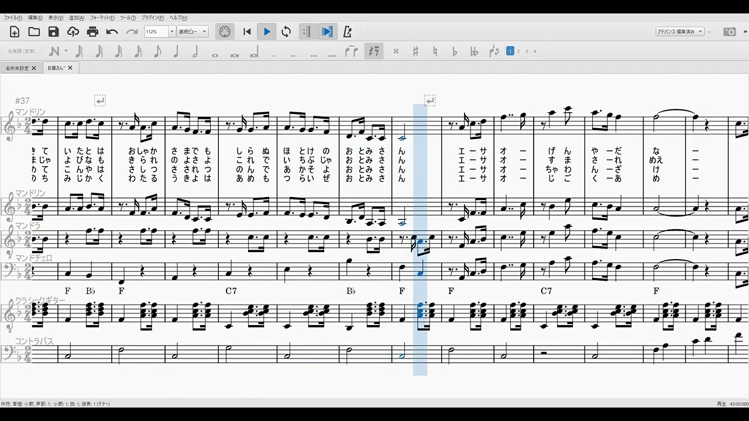This screenshot has height=421, width=749.
Task: Toggle the metronome icon
Action: [x=348, y=32]
